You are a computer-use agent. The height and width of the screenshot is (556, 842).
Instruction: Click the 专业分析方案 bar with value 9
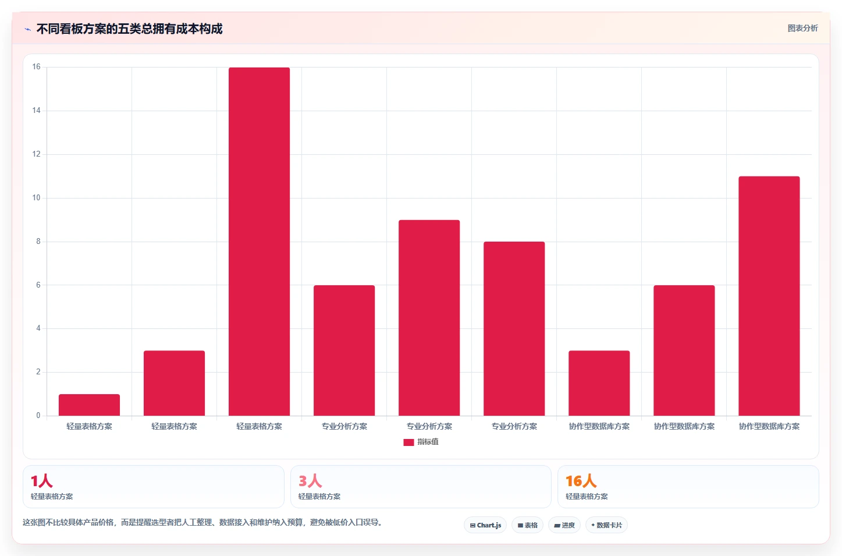click(x=429, y=318)
